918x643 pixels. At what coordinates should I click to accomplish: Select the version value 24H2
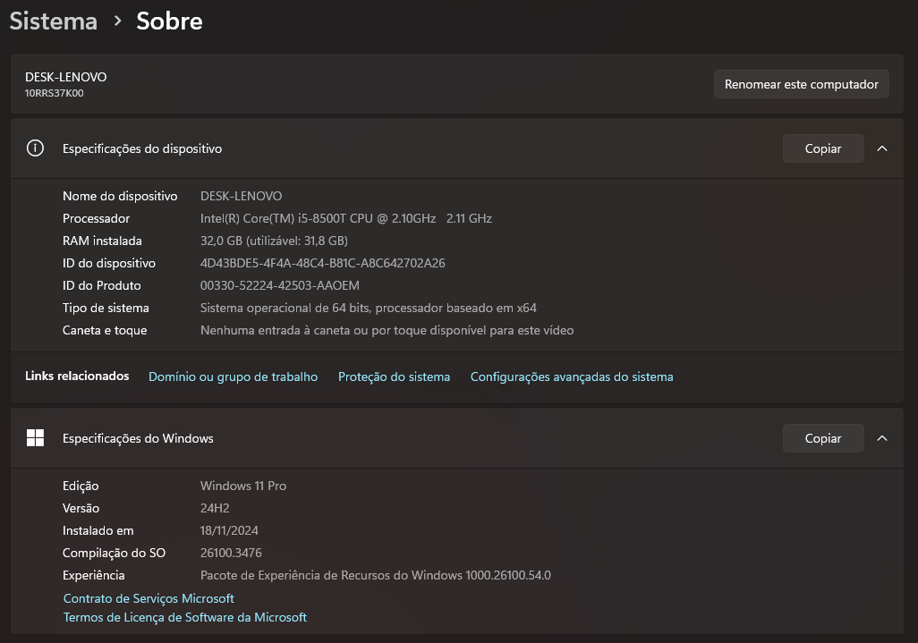[x=215, y=508]
